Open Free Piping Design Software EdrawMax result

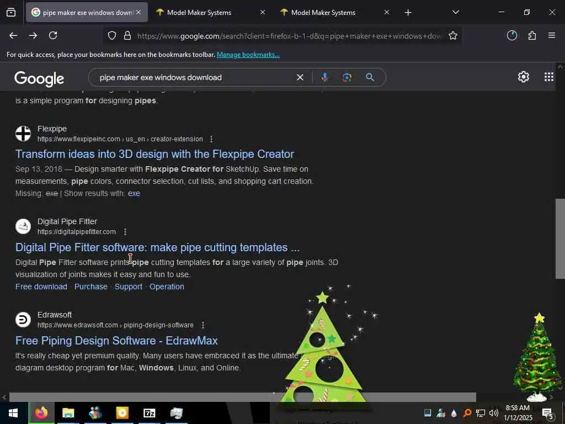(x=116, y=341)
